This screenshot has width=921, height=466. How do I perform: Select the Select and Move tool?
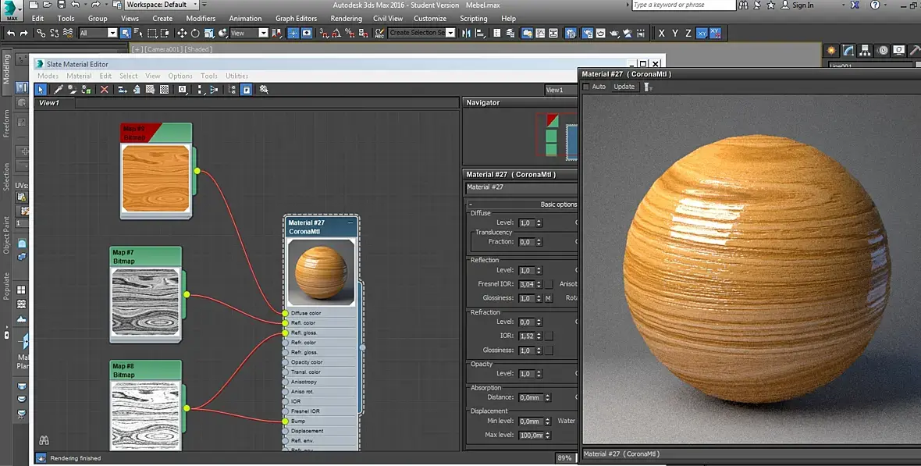coord(182,34)
